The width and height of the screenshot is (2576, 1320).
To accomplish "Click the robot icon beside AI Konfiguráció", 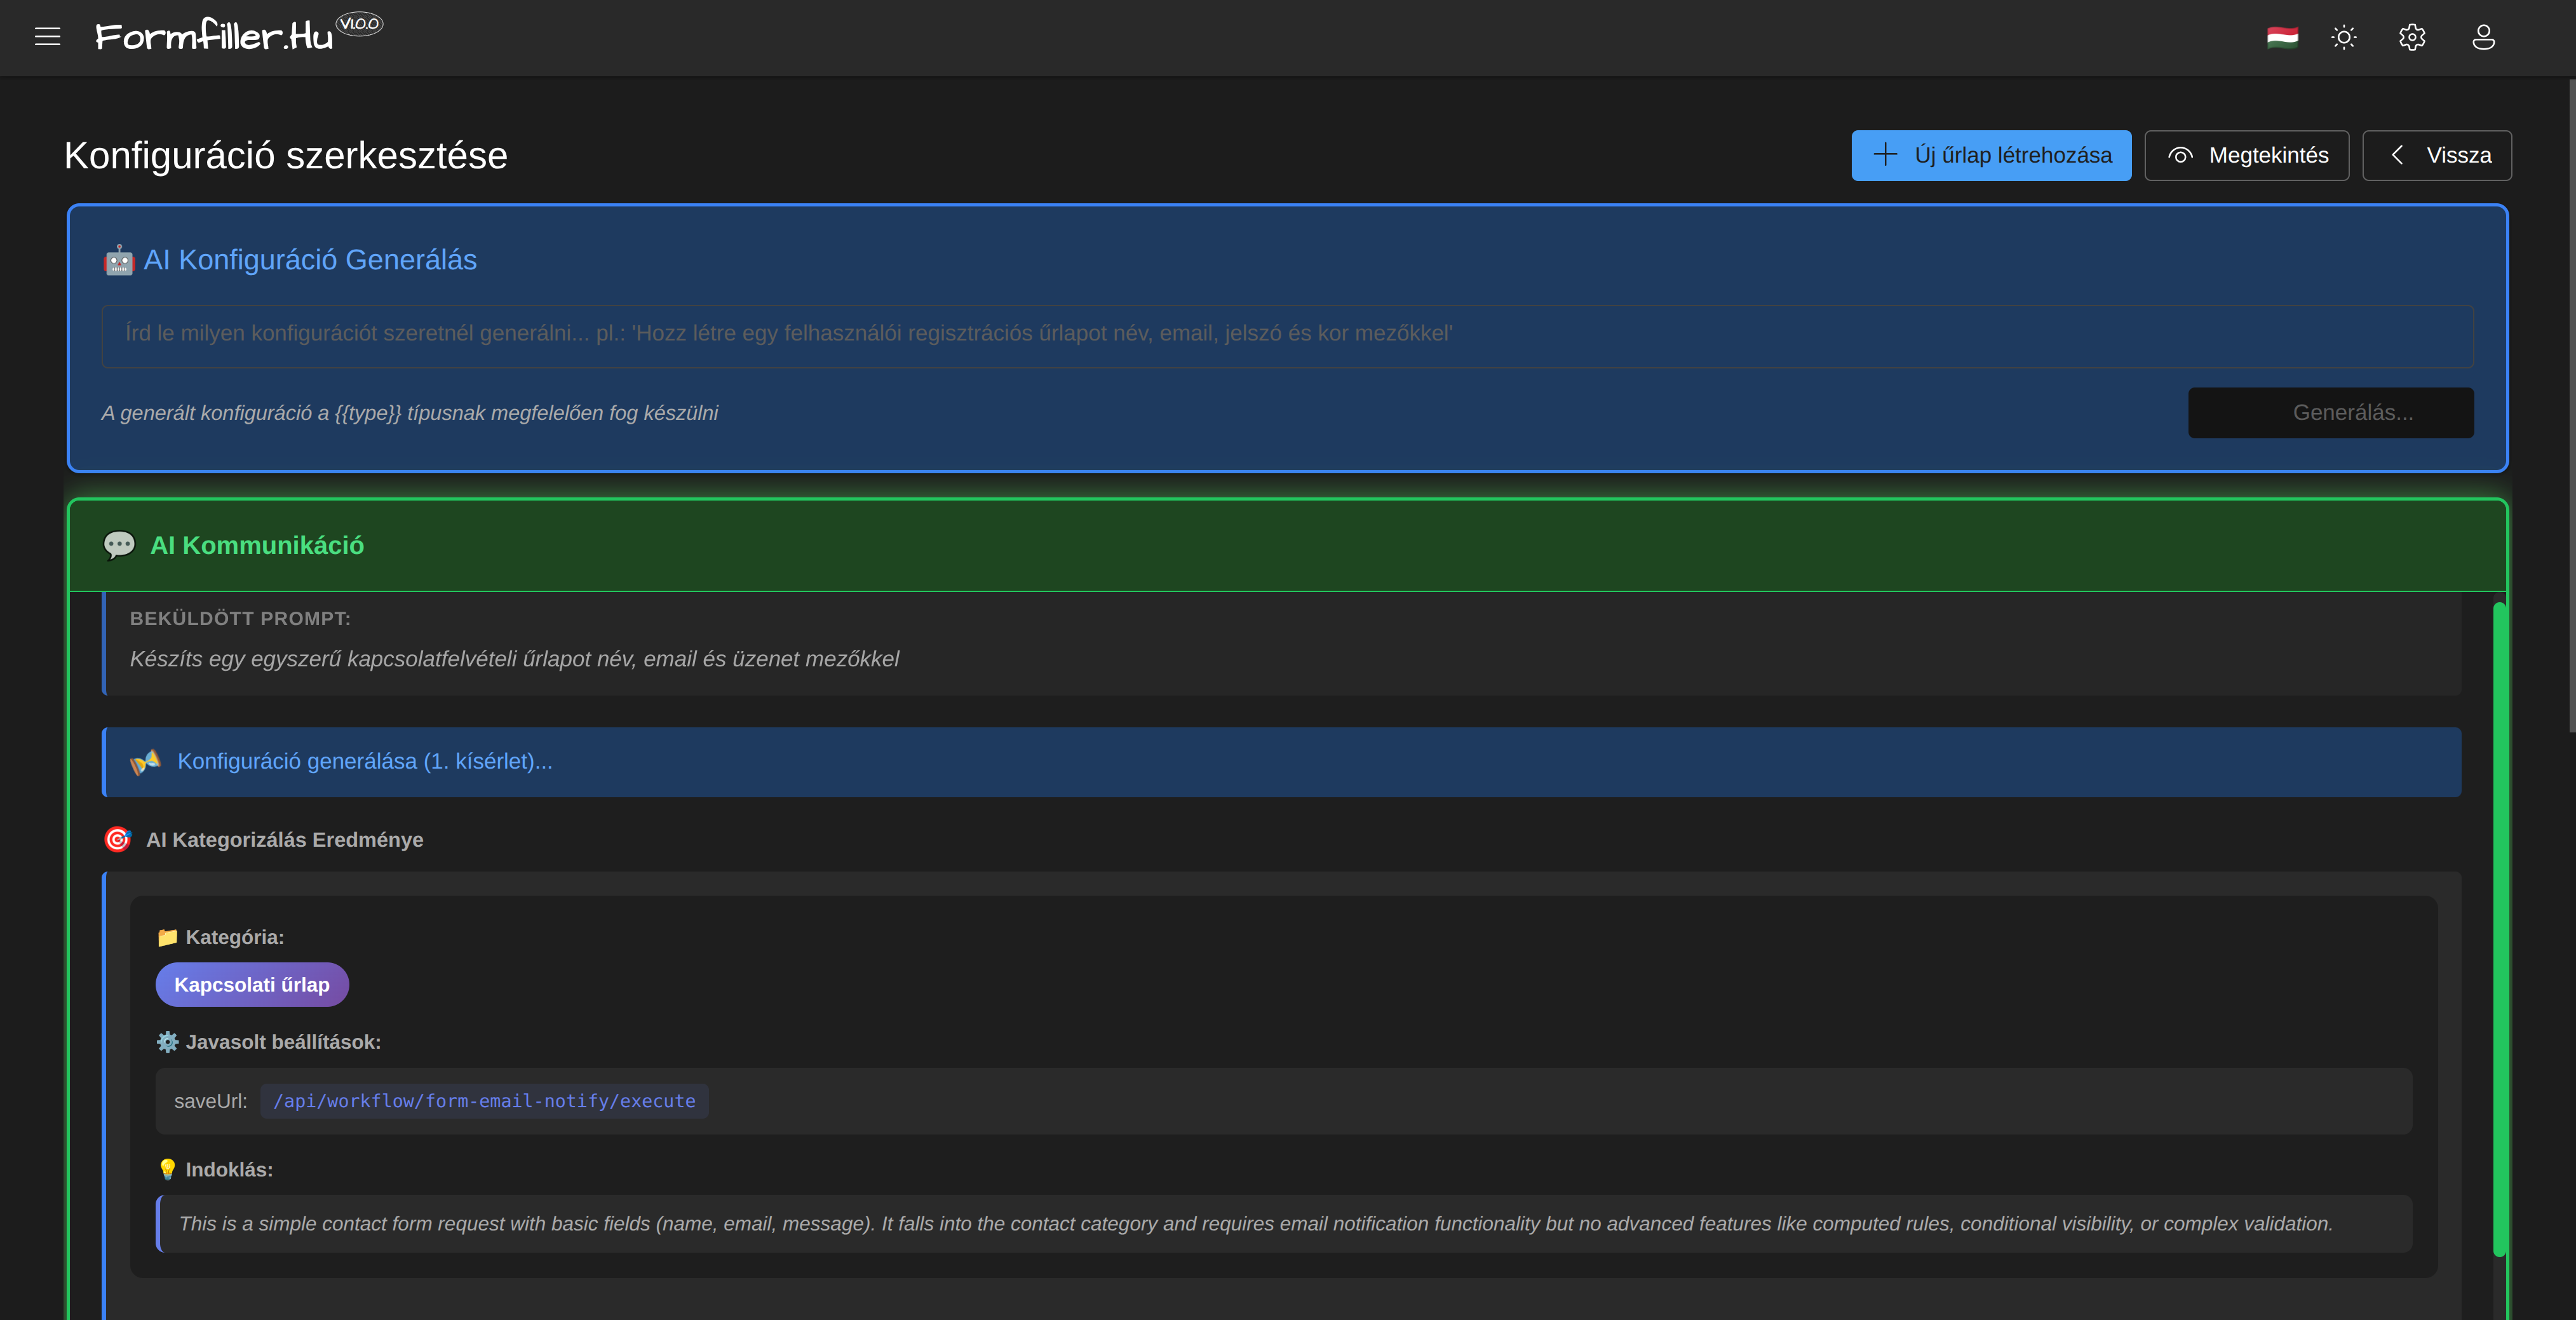I will tap(119, 260).
